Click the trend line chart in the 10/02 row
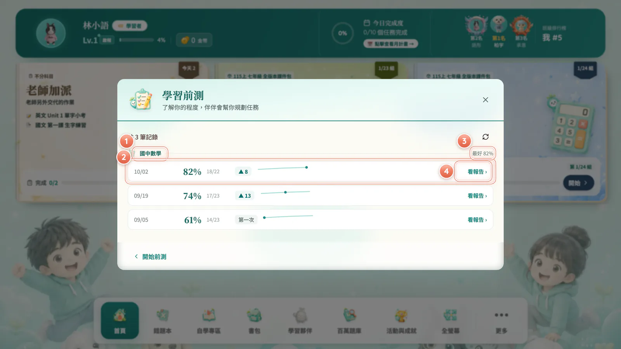 click(283, 168)
